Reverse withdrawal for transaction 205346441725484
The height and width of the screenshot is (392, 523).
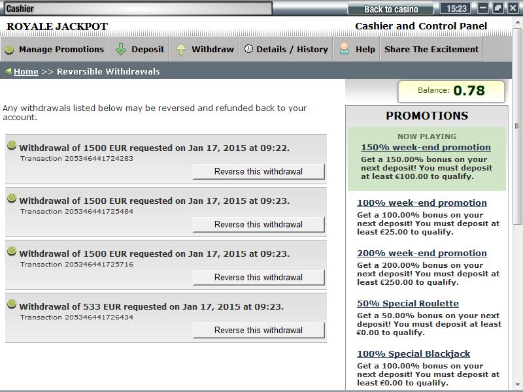[x=258, y=224]
